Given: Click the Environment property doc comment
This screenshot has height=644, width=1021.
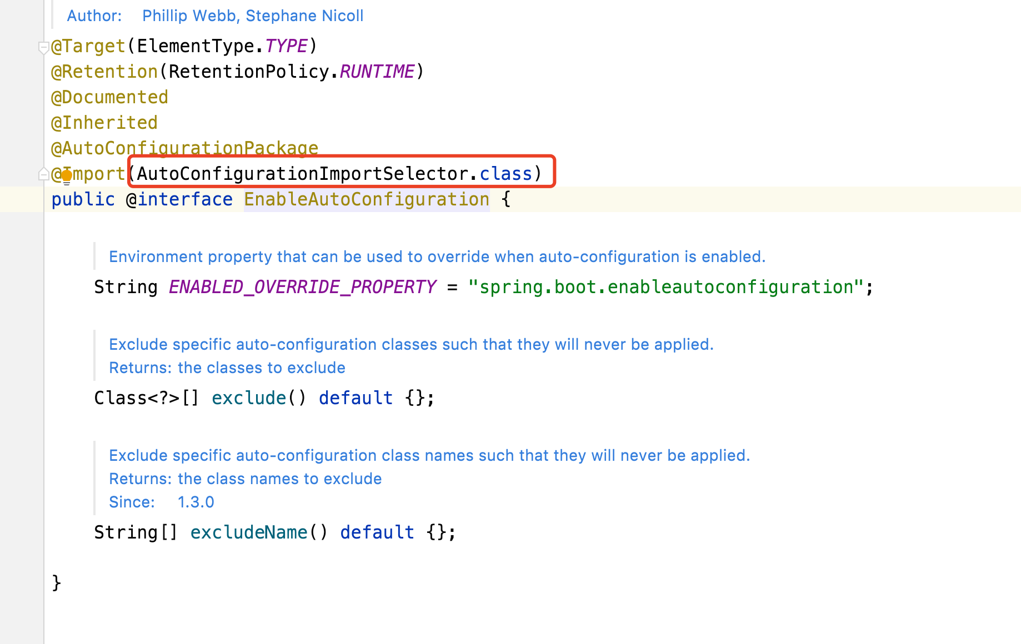Looking at the screenshot, I should pos(437,256).
